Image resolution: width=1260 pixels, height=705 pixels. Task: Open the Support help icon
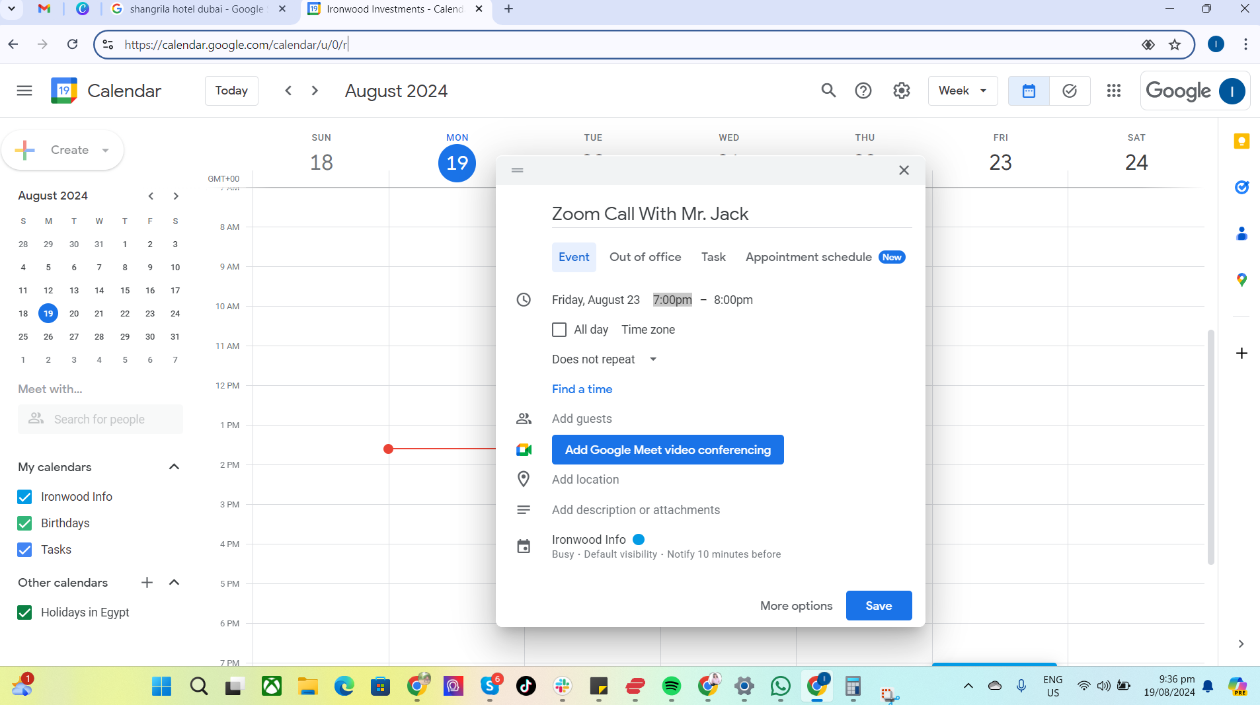coord(863,91)
